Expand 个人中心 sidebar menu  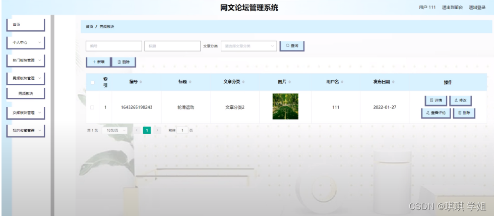26,42
